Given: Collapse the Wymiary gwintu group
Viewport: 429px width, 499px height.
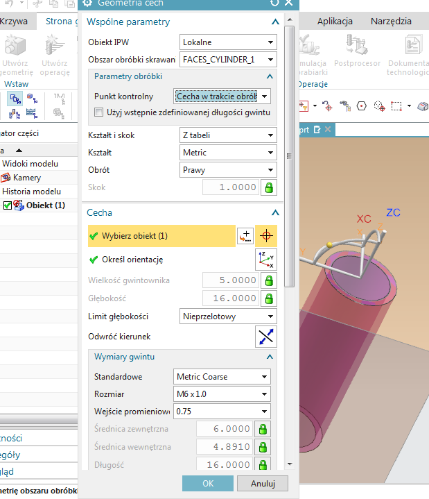Looking at the screenshot, I should pos(270,357).
